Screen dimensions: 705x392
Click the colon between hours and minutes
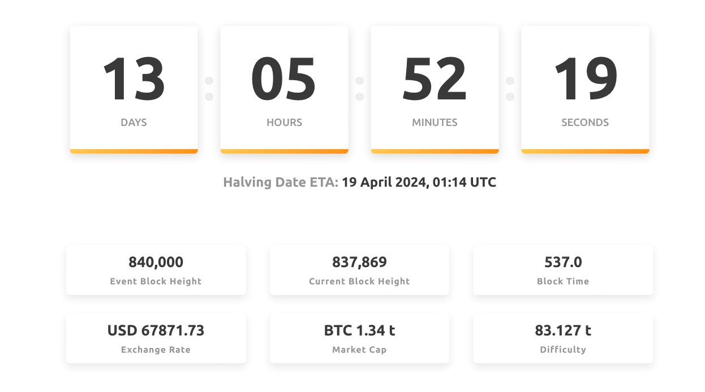click(x=360, y=89)
